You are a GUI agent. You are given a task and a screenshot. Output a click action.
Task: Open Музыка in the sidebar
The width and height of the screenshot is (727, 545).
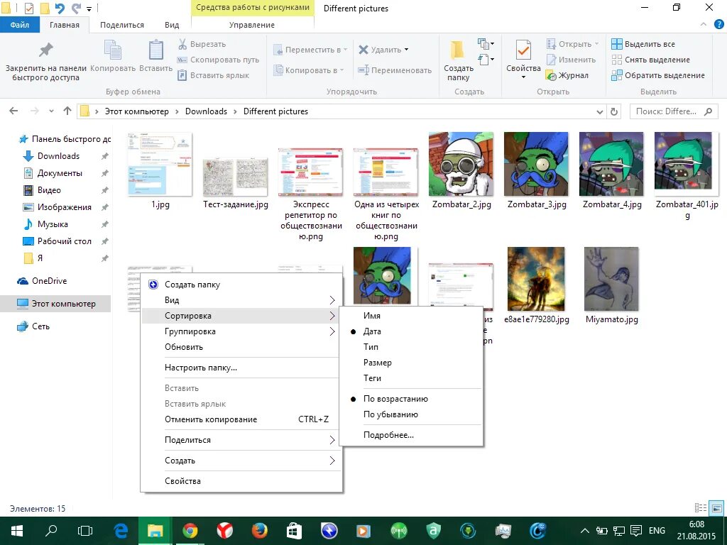click(53, 224)
